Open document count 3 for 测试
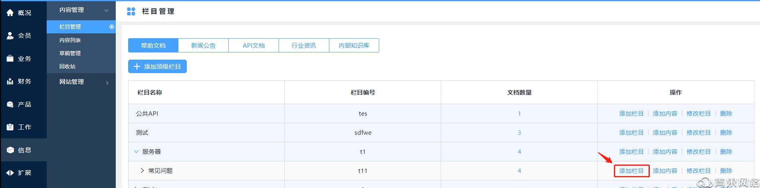Image resolution: width=760 pixels, height=188 pixels. 519,132
